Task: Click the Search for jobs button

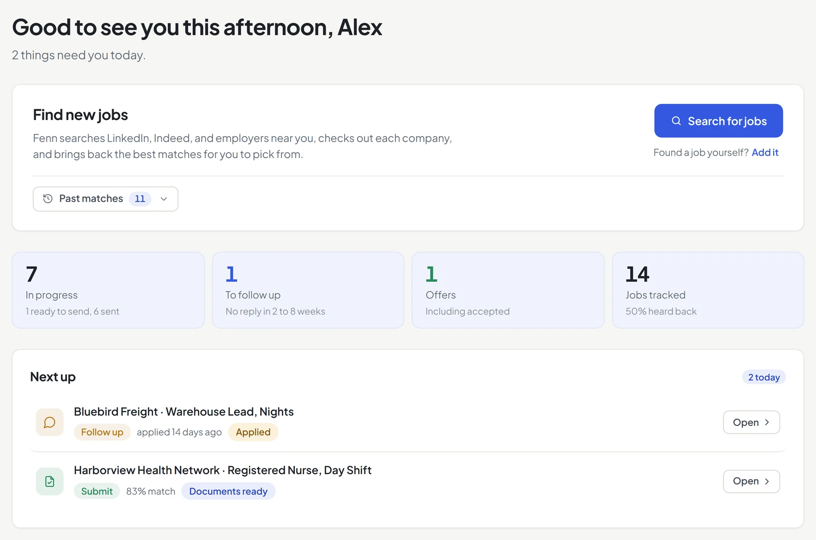Action: (x=719, y=120)
